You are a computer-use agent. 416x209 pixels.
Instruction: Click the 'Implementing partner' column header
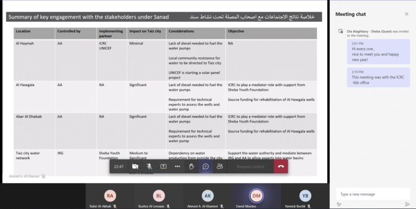pos(111,34)
